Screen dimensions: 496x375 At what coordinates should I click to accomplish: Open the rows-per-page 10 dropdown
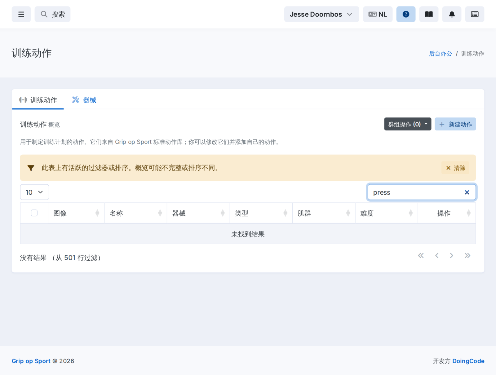pyautogui.click(x=34, y=192)
